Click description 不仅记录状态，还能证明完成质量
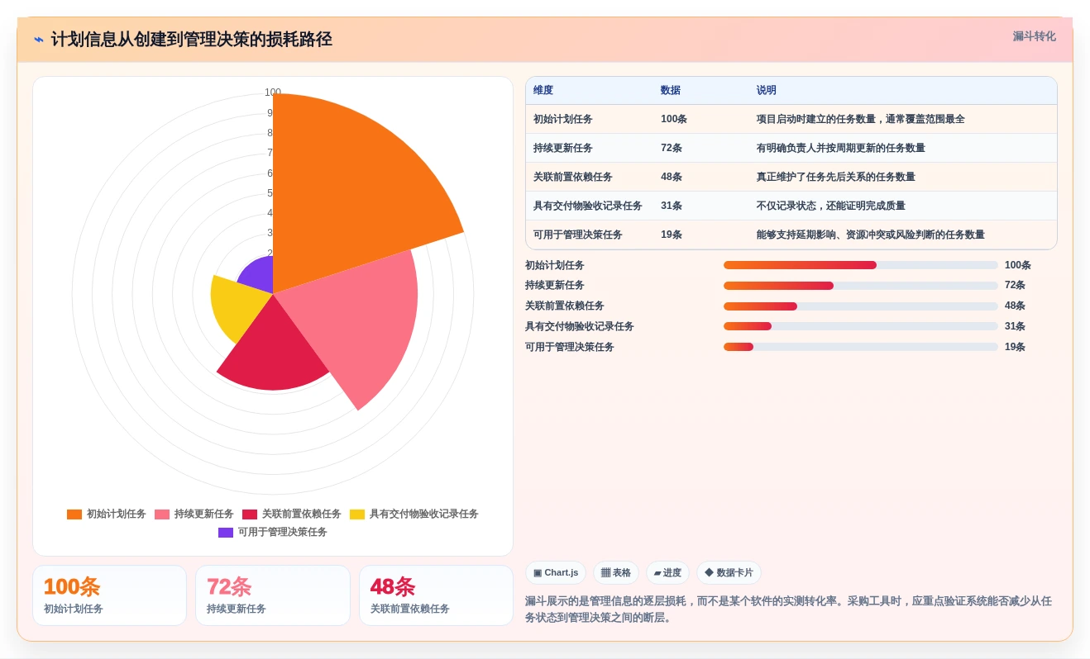Viewport: 1090px width, 659px height. pyautogui.click(x=831, y=206)
